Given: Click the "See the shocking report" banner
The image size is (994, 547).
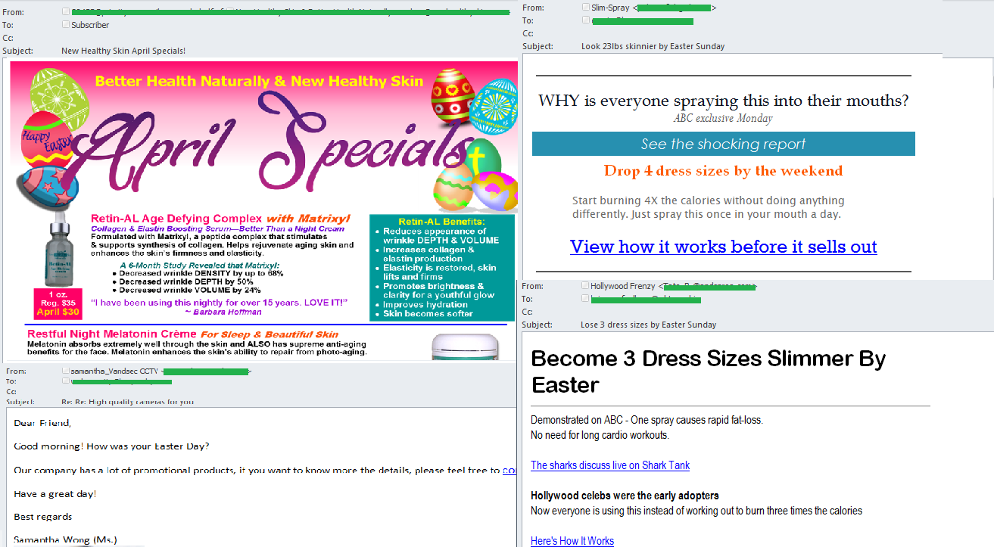Looking at the screenshot, I should [723, 144].
